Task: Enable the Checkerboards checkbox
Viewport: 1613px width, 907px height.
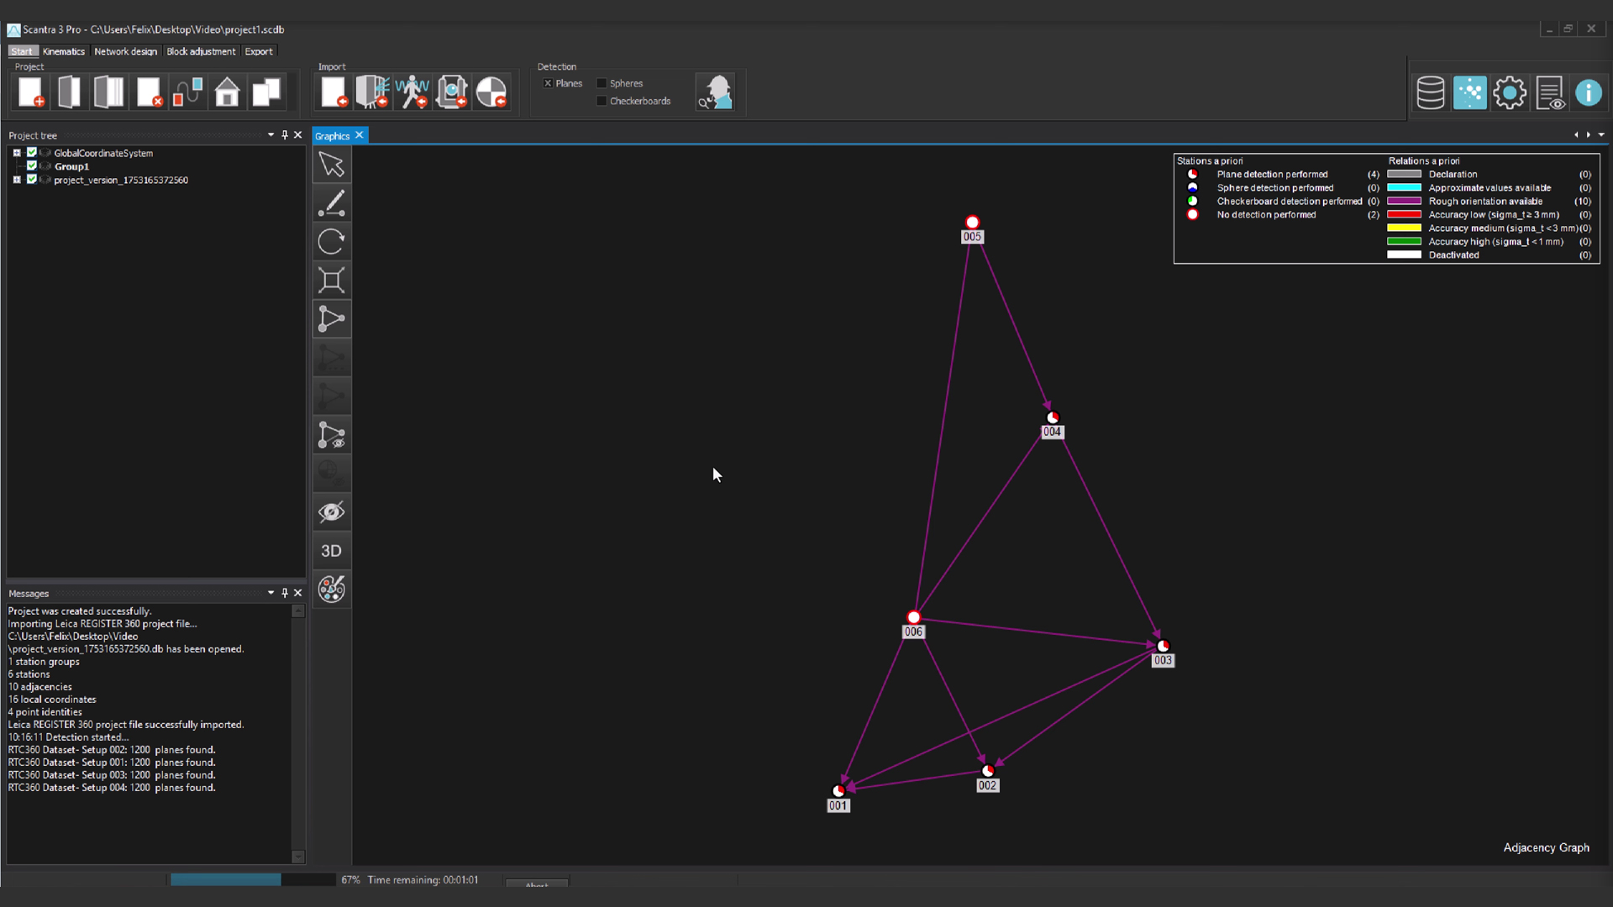Action: pyautogui.click(x=602, y=101)
